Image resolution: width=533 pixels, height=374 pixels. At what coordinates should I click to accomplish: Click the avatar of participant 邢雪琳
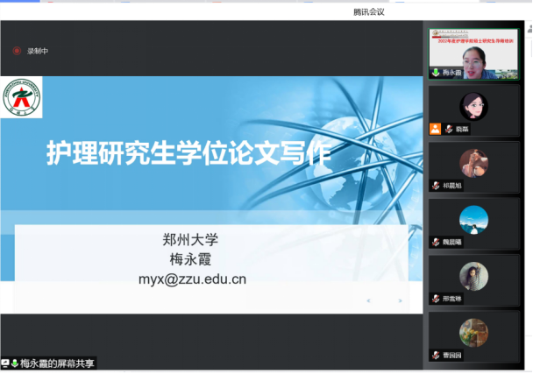pos(473,276)
